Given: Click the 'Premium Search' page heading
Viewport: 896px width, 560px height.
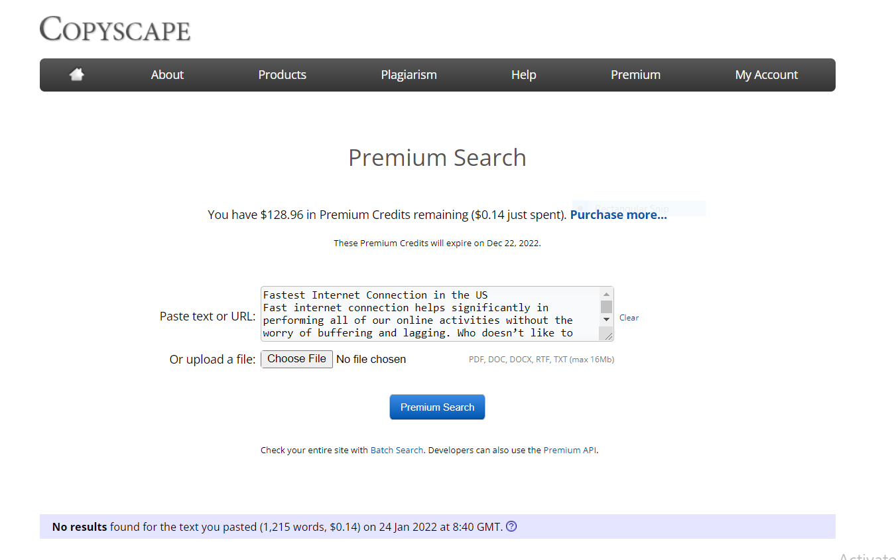Looking at the screenshot, I should click(x=437, y=158).
